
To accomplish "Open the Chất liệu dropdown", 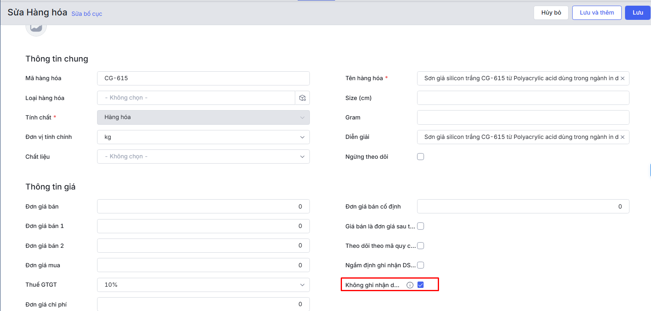I will (x=203, y=157).
